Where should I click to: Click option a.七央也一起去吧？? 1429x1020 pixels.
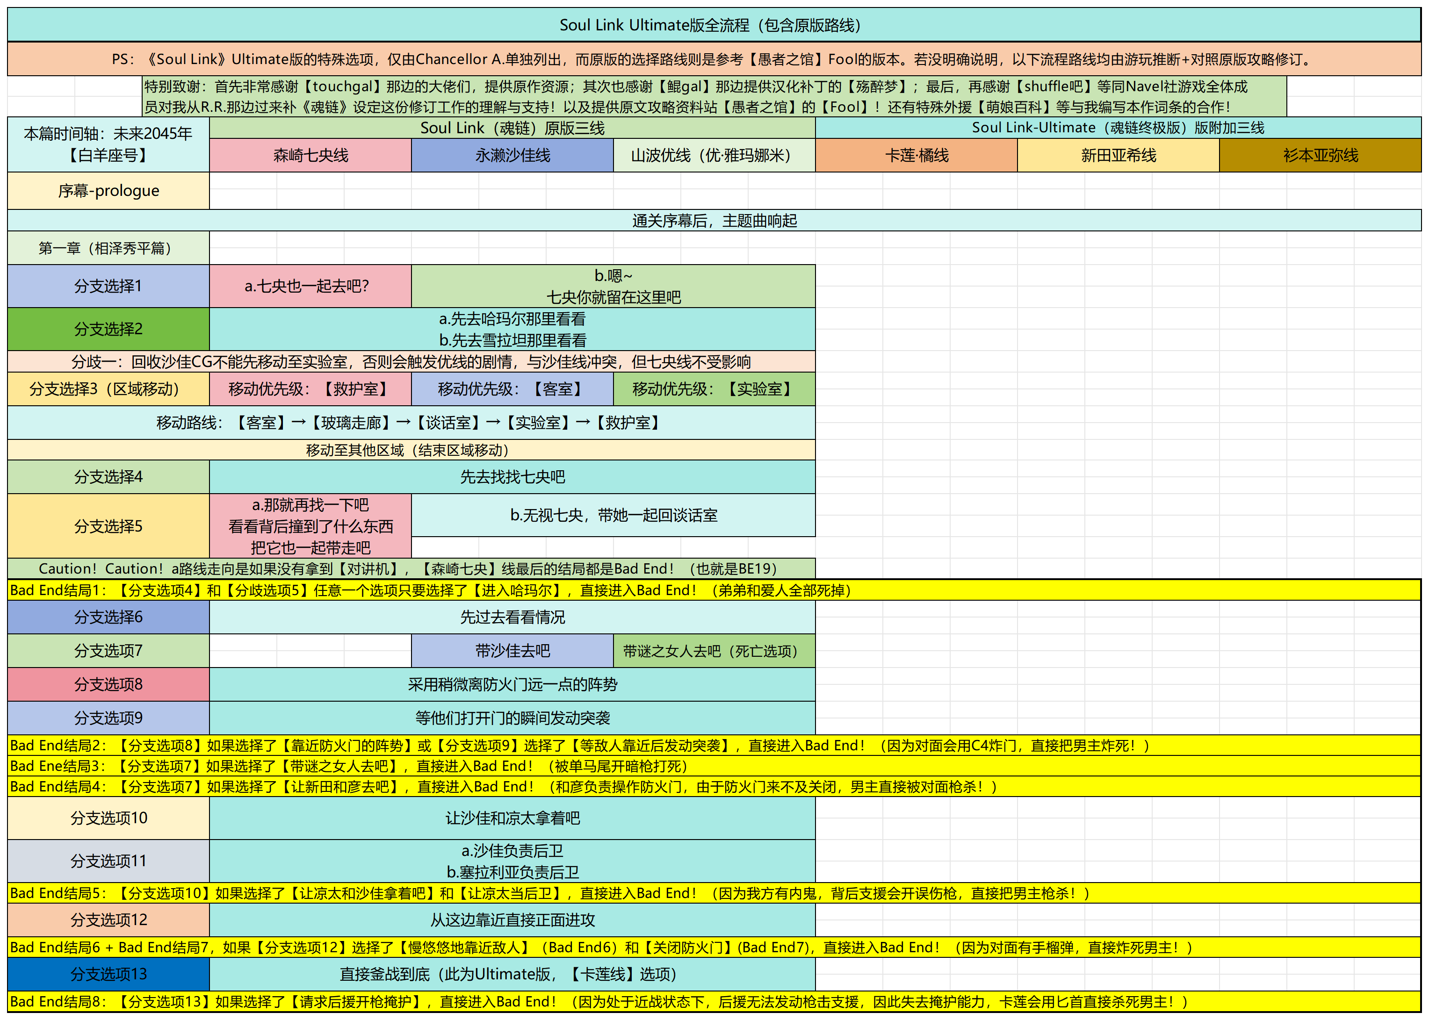point(310,286)
